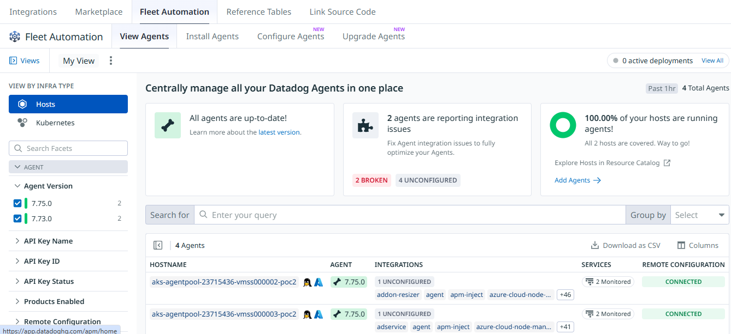731x334 pixels.
Task: Click the Download as CSV icon
Action: click(595, 245)
